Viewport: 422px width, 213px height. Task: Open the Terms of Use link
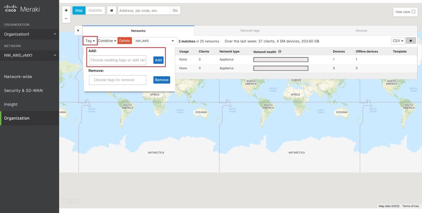point(410,206)
